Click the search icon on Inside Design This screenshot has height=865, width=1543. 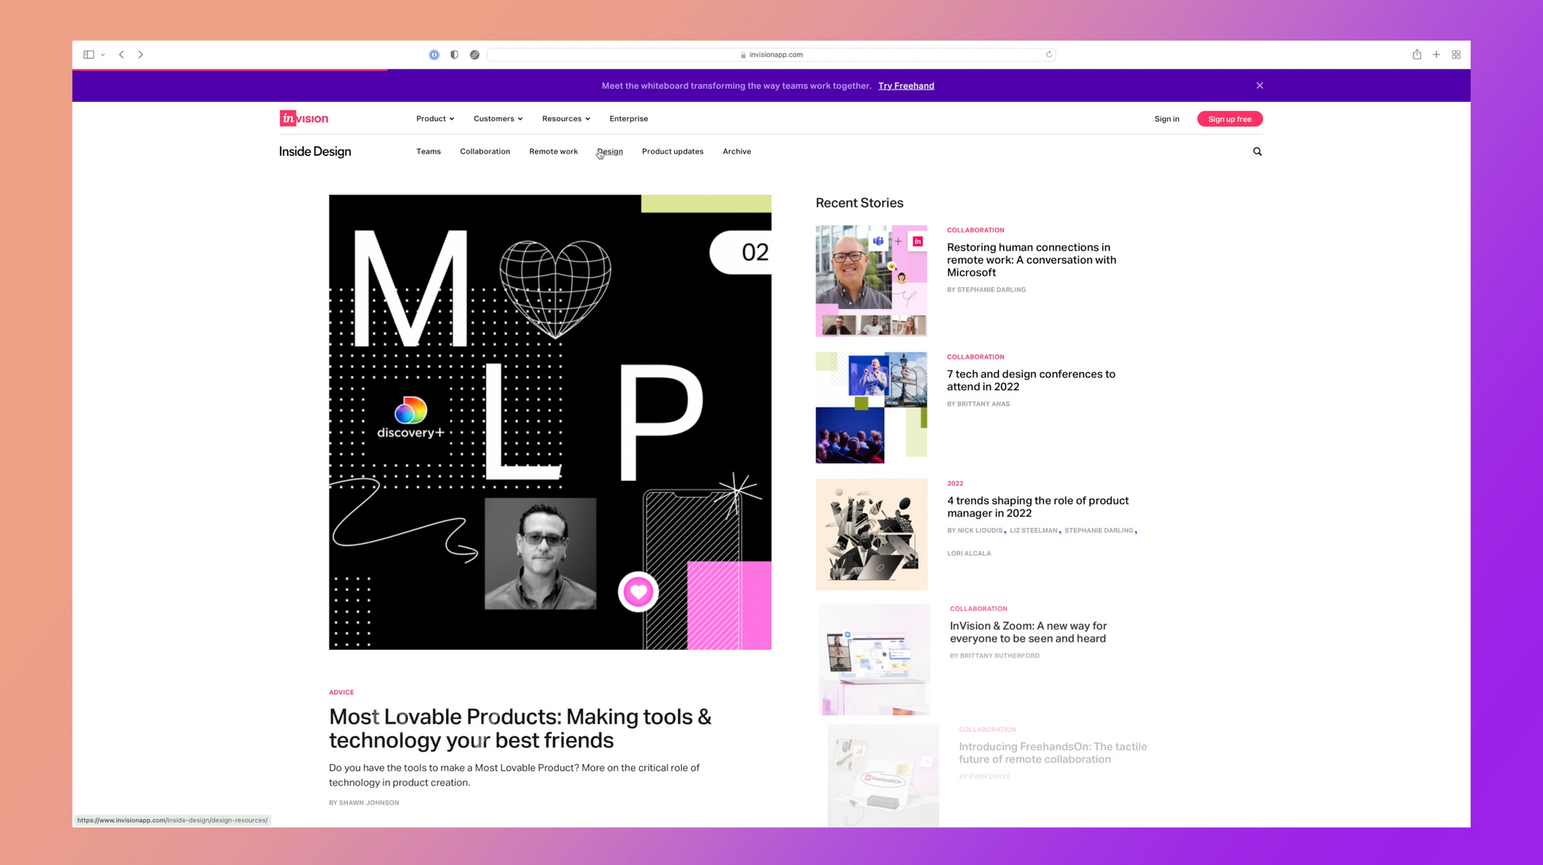coord(1257,150)
